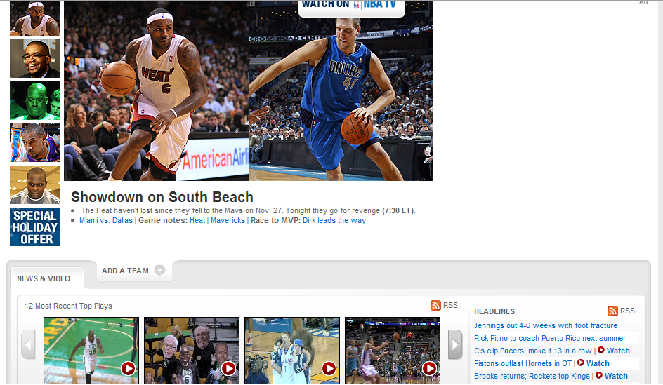
Task: Open the Miami vs. Dallas link
Action: 106,220
